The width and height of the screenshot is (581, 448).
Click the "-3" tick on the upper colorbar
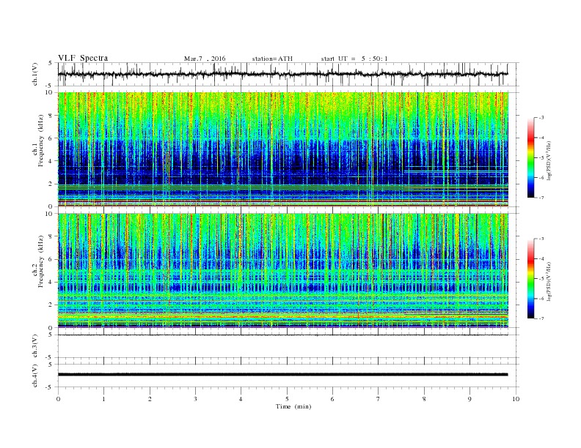[541, 118]
